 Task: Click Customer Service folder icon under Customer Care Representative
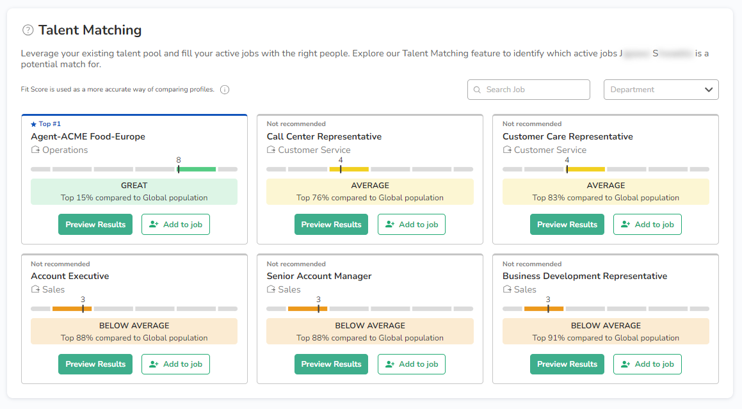[507, 150]
